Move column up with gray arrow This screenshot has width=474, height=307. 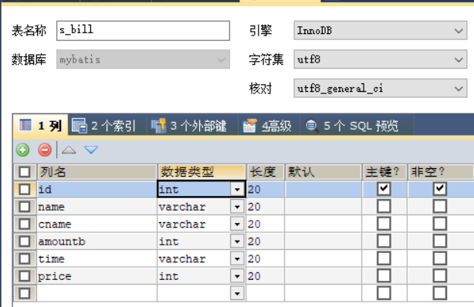69,150
